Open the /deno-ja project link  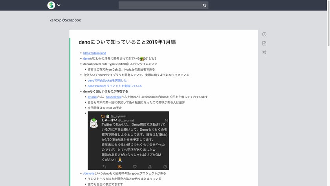[x=89, y=173]
